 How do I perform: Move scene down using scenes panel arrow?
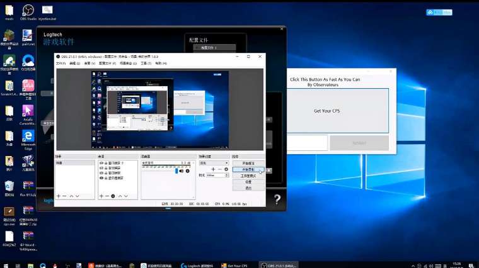pos(78,196)
